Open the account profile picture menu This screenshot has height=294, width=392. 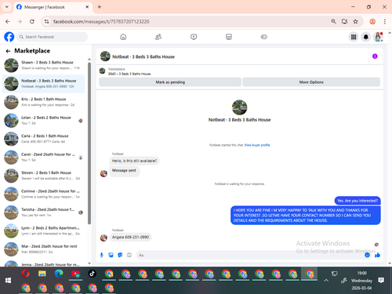click(378, 37)
